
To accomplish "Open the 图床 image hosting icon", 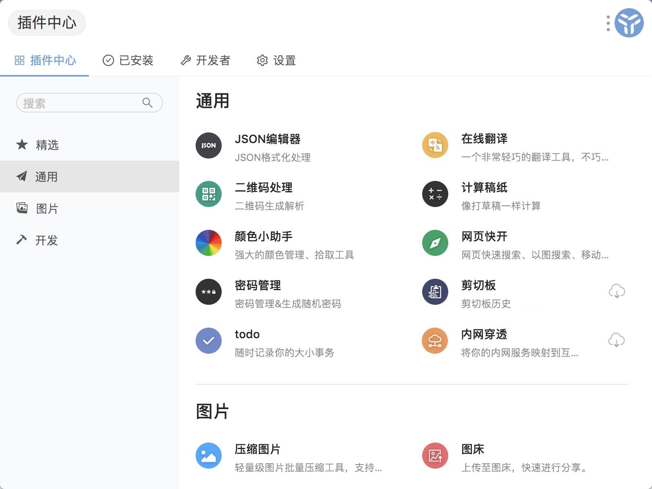I will (434, 456).
